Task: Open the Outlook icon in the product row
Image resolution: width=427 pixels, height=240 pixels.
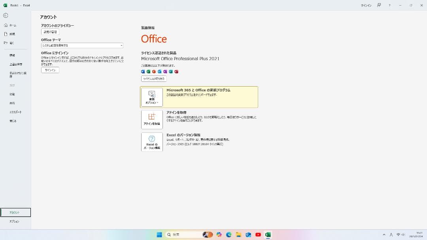Action: click(159, 72)
